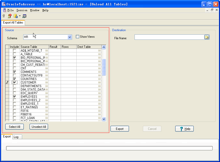This screenshot has height=162, width=220.
Task: Click the Result column header
Action: point(55,47)
